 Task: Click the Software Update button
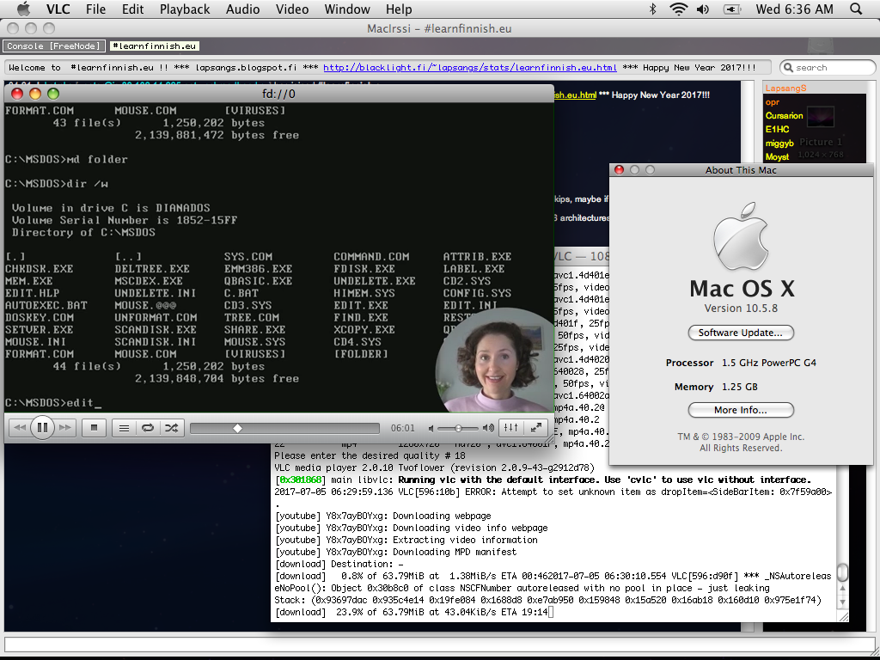tap(740, 333)
